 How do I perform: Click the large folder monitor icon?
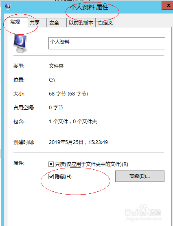click(x=20, y=43)
